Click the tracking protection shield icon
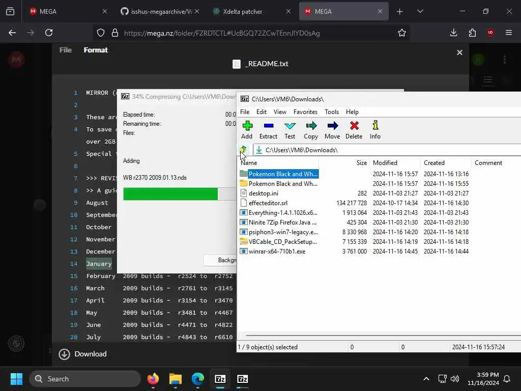Image resolution: width=521 pixels, height=391 pixels. [x=101, y=33]
